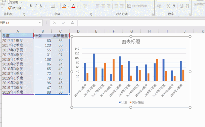Apply comma thousands separator style
Image resolution: width=205 pixels, height=127 pixels.
174,6
